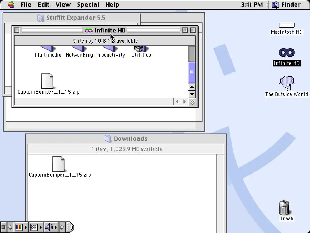
Task: Open the Apple menu
Action: 11,5
